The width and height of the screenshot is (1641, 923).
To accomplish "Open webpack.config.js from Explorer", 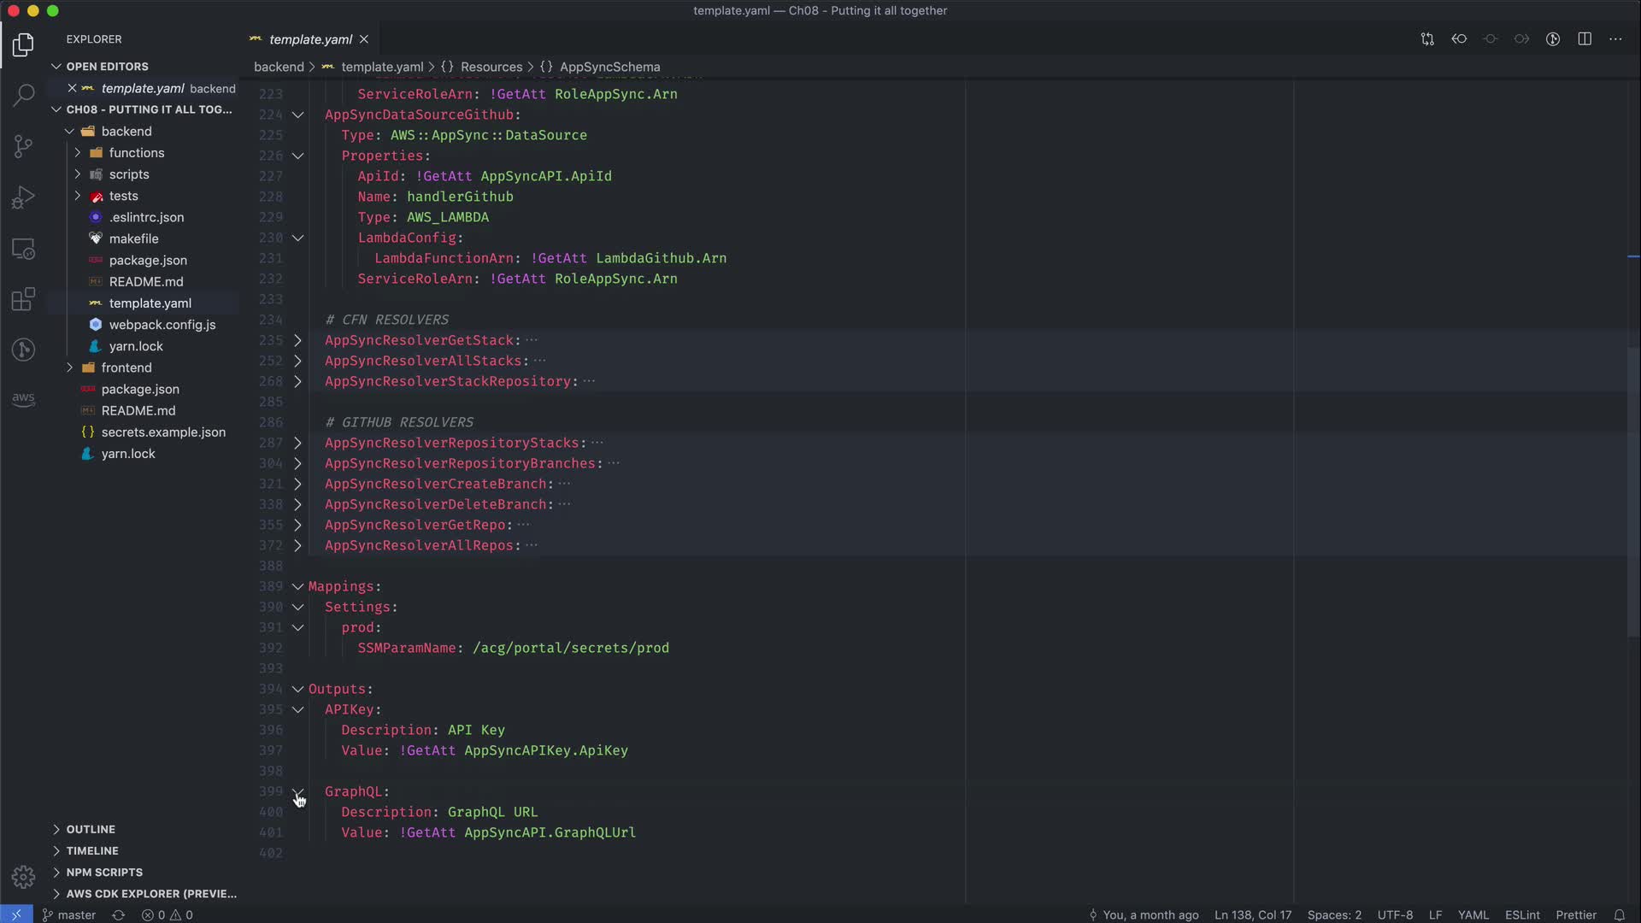I will coord(162,325).
